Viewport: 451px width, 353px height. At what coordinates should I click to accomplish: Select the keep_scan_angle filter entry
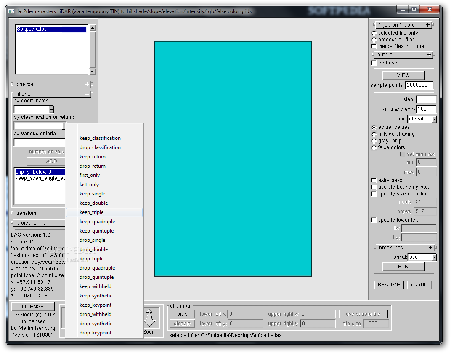click(40, 178)
